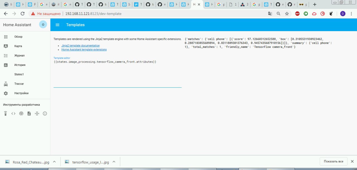This screenshot has width=357, height=170.
Task: Switch to the first browser tab 'li'
Action: point(8,4)
